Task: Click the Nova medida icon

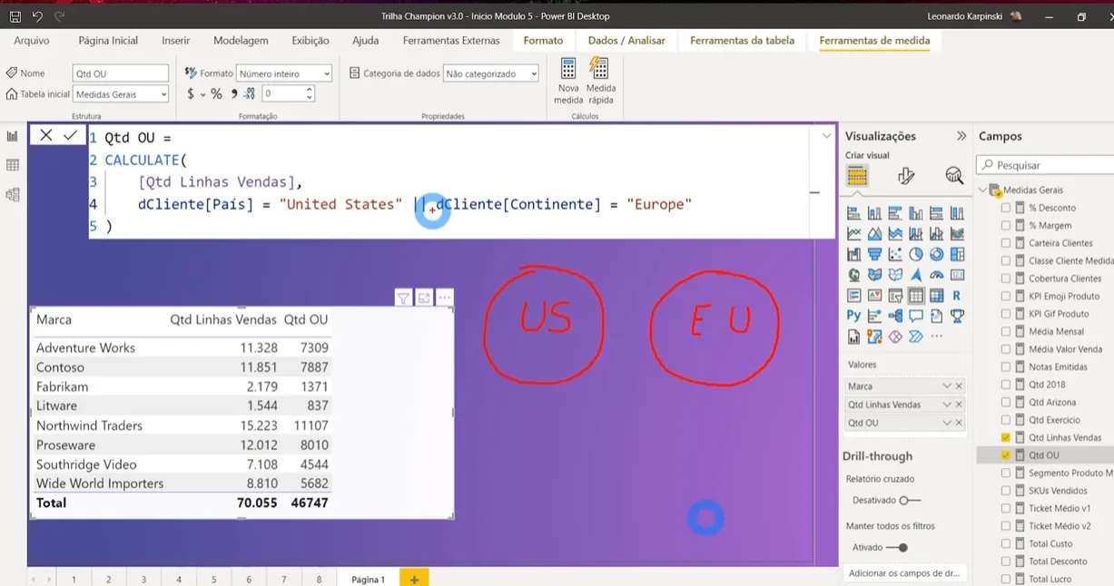Action: (x=568, y=71)
